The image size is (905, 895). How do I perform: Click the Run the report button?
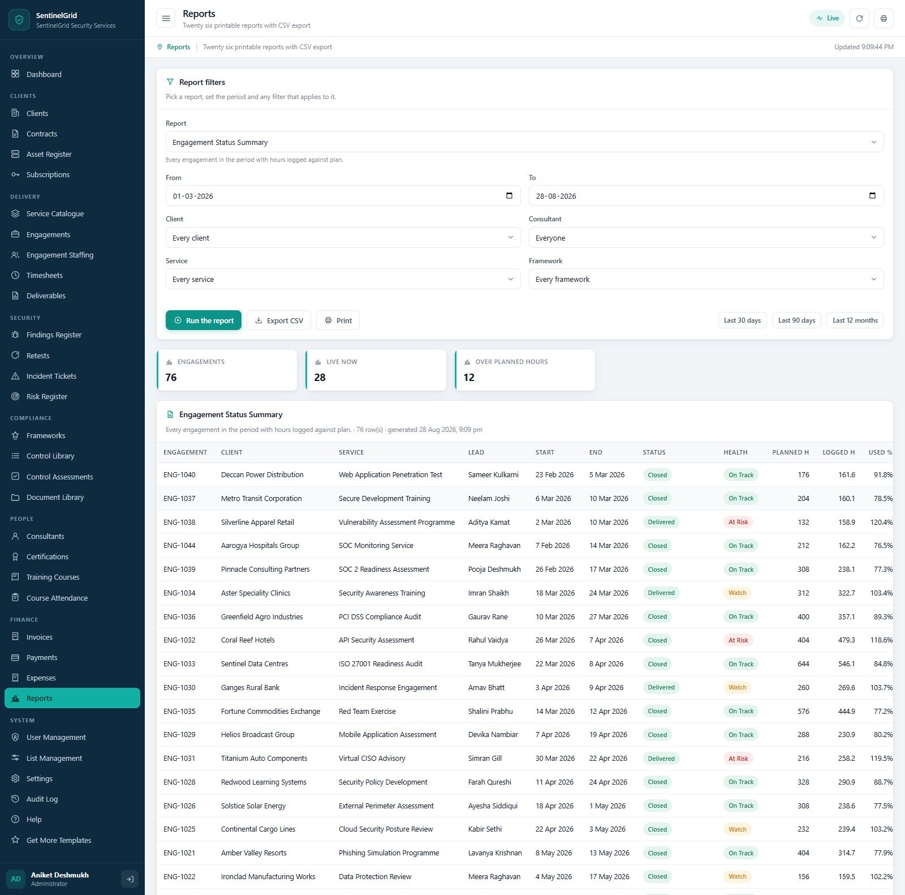(x=204, y=320)
